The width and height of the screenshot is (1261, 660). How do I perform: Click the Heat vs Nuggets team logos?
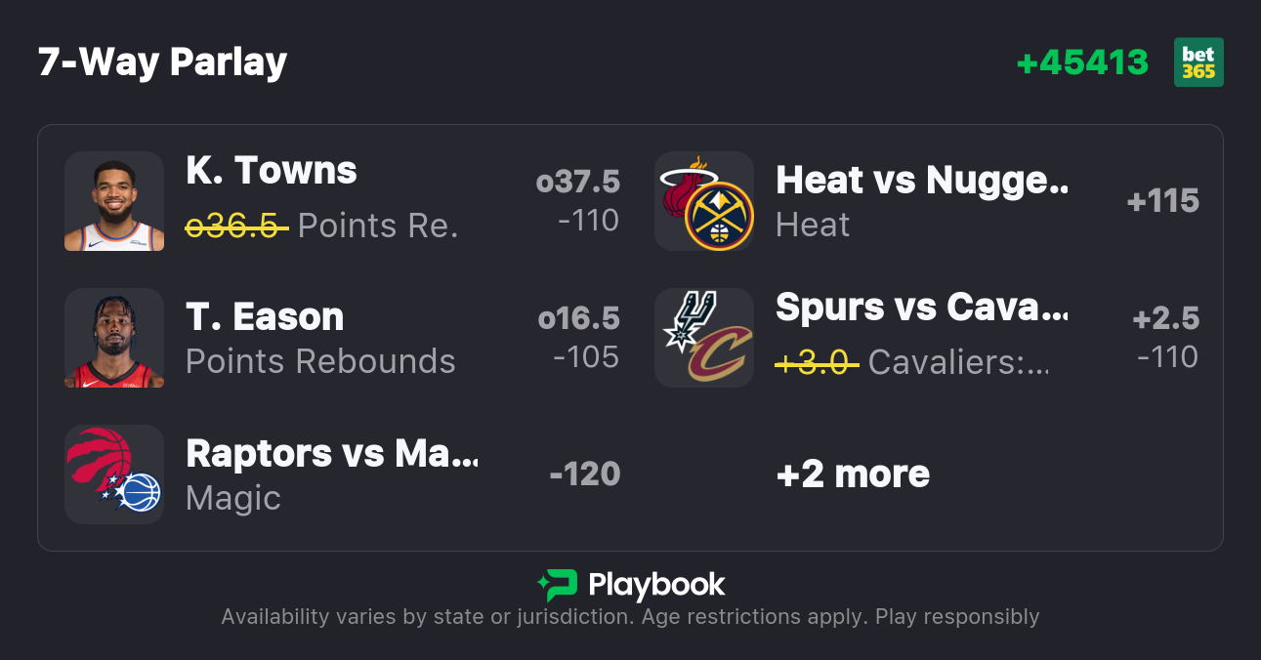[x=704, y=201]
